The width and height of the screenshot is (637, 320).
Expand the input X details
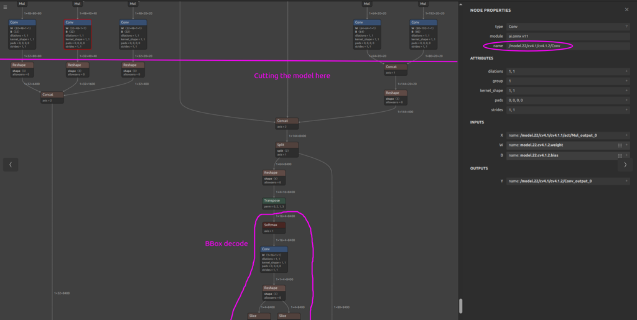(626, 135)
